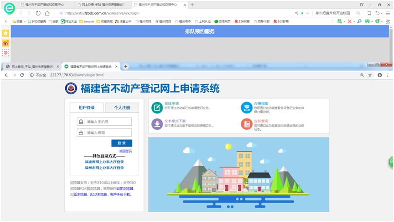Open new tab with plus button in Chrome
This screenshot has height=222, width=394.
125,67
